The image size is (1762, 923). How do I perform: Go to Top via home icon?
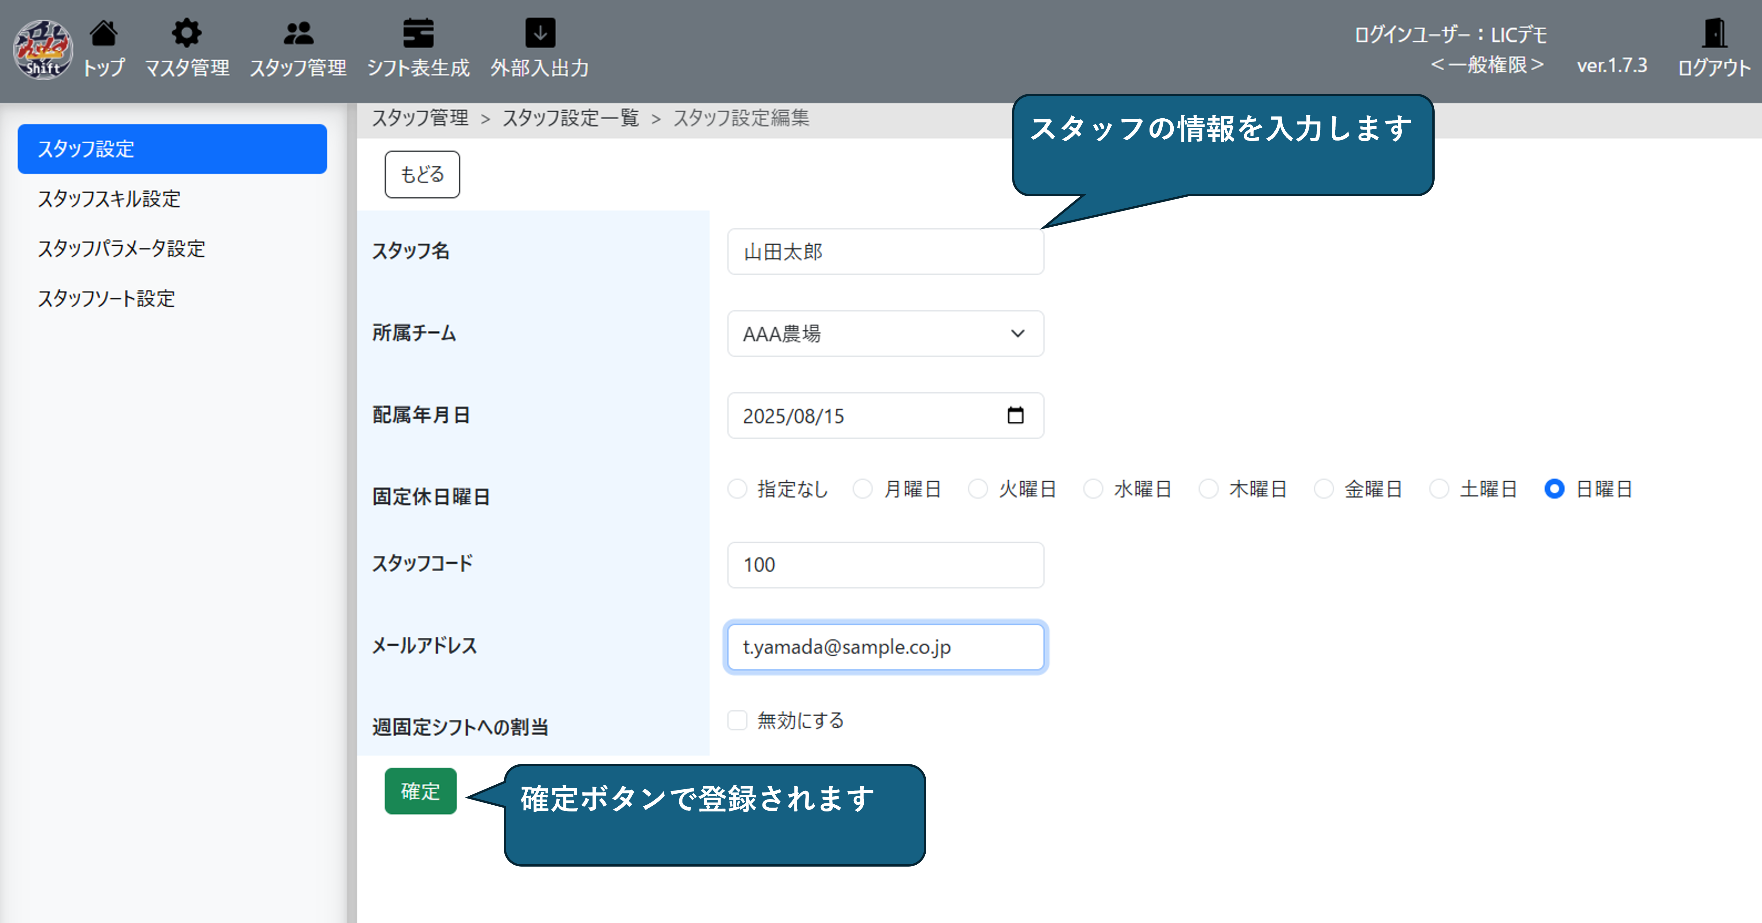click(104, 33)
